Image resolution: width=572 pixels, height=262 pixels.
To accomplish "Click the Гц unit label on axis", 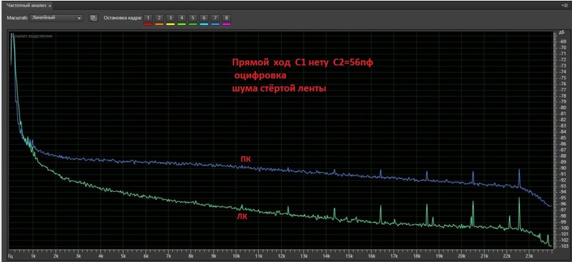I will click(11, 257).
